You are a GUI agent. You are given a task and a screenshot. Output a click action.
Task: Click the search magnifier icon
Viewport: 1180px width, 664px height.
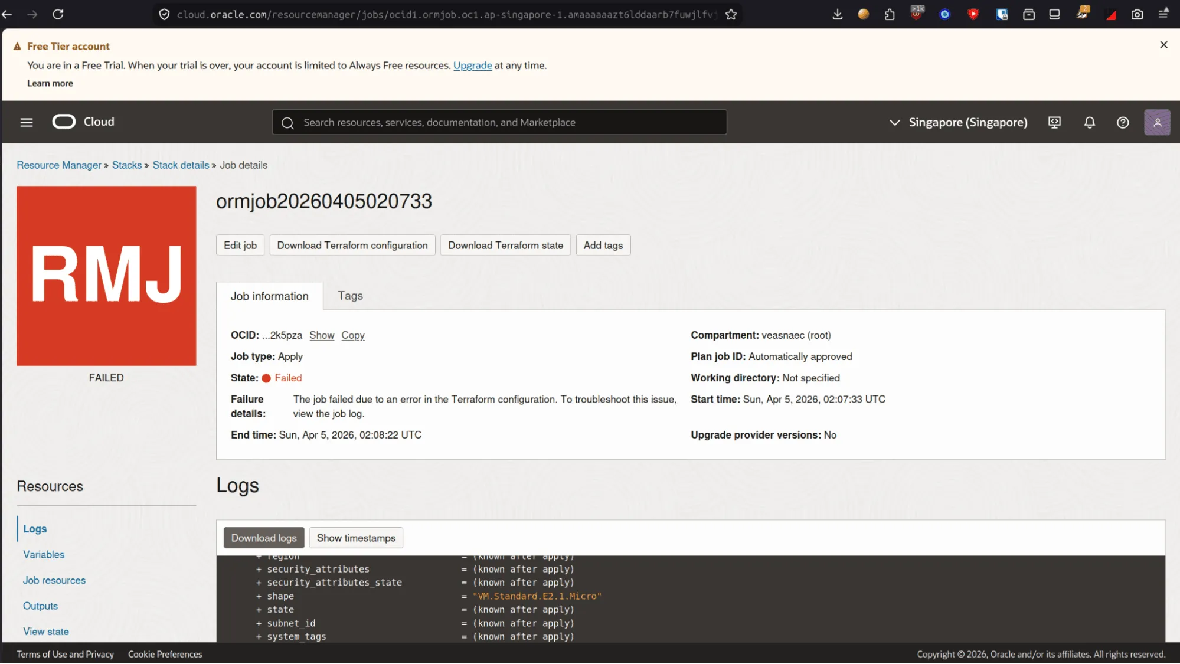[x=287, y=123]
